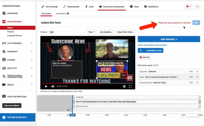This screenshot has height=126, width=204.
Task: Expand the Live Streaming section
Action: pos(32,43)
